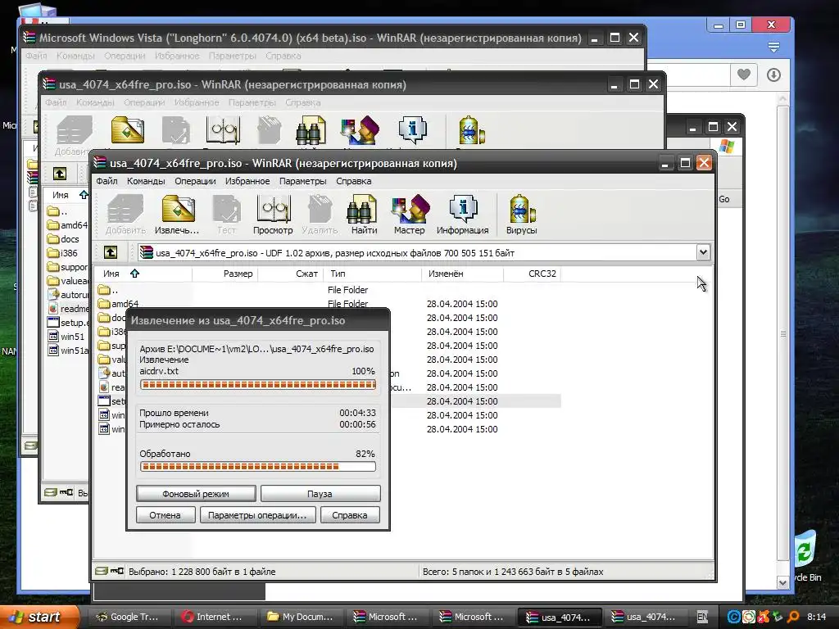Click the Вирусы (Virus scan) toolbar icon
The image size is (839, 629).
coord(522,215)
